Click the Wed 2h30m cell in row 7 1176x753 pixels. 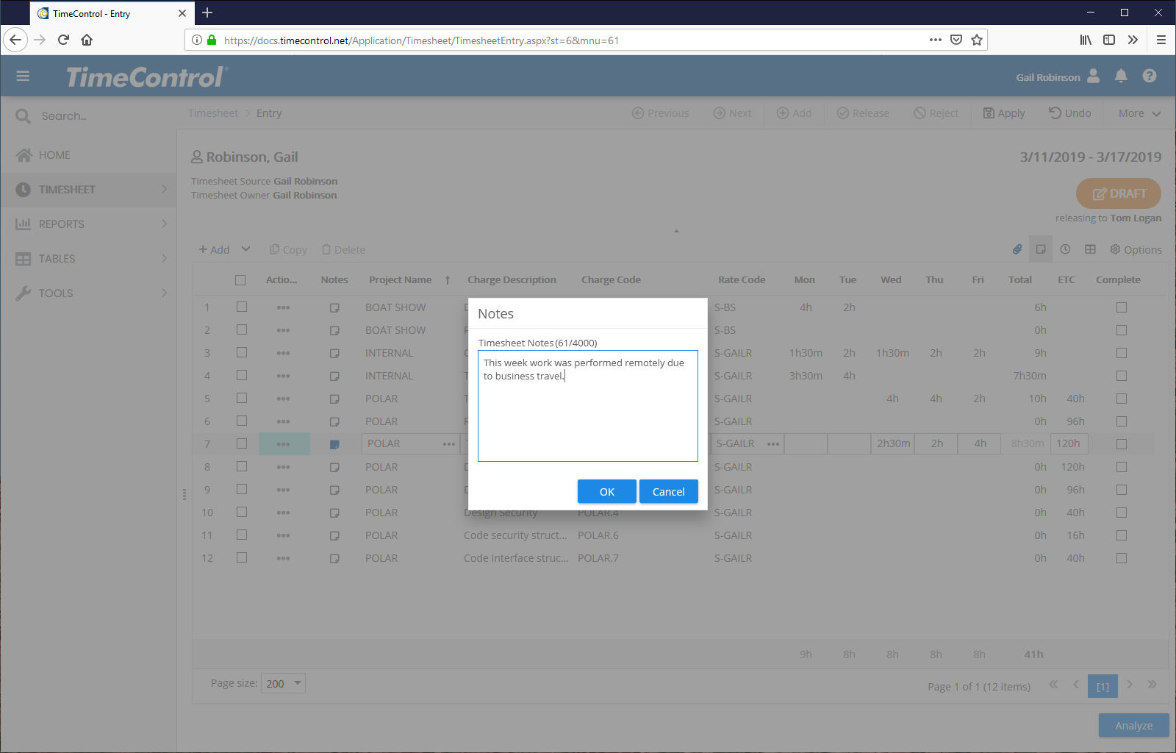(x=893, y=444)
